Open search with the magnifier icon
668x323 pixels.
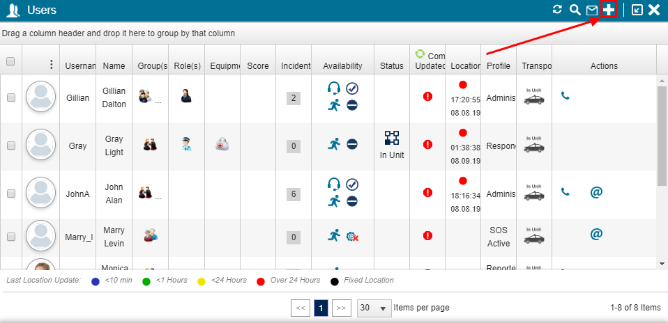tap(575, 10)
